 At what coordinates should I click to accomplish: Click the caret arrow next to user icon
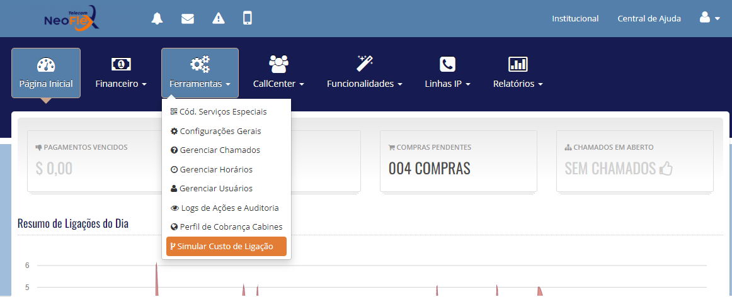[717, 19]
